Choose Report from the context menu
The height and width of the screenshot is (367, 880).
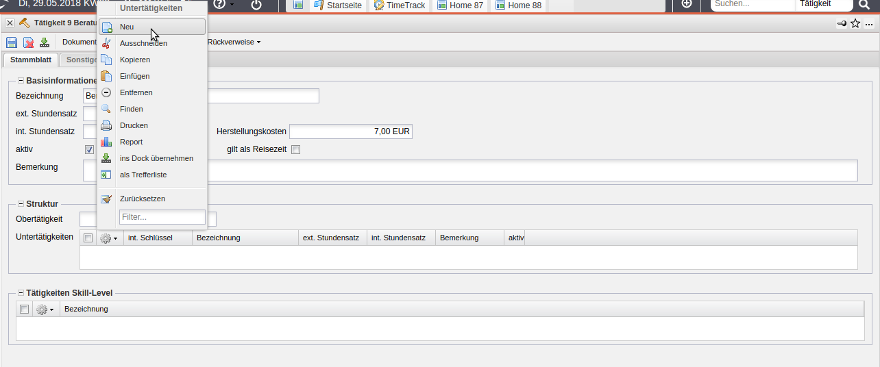(x=151, y=142)
